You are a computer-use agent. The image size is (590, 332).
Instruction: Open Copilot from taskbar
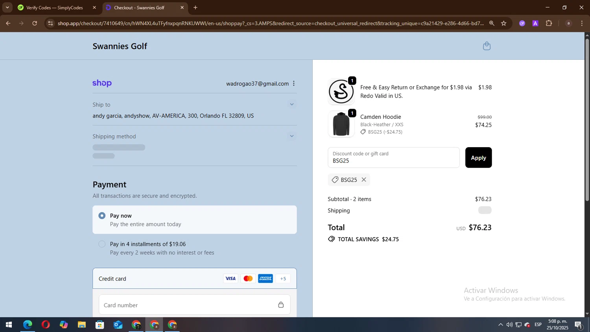[64, 325]
